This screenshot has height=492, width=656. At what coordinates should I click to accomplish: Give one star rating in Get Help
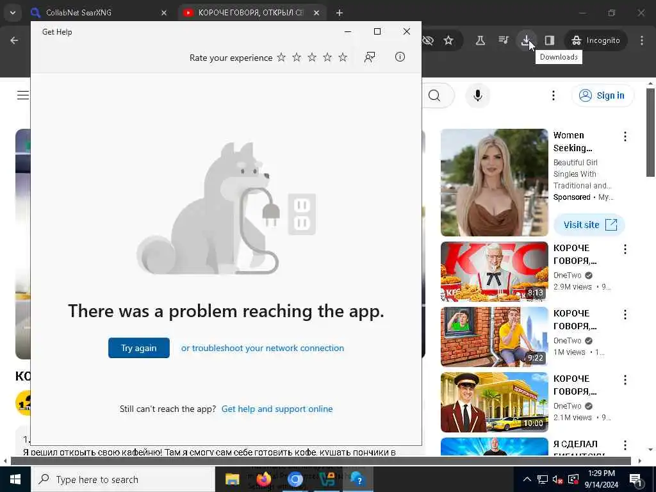(281, 57)
